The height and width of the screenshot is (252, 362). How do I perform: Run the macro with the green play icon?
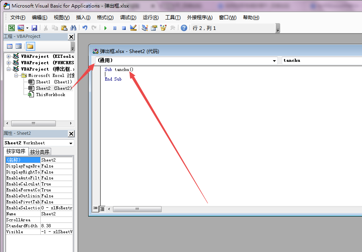click(105, 28)
